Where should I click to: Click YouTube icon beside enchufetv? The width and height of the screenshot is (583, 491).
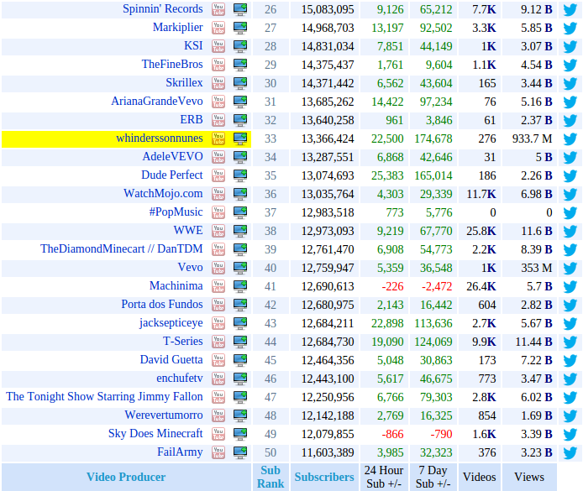pos(218,379)
